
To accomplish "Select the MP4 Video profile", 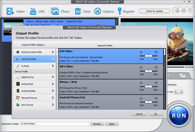I will [x=111, y=71].
